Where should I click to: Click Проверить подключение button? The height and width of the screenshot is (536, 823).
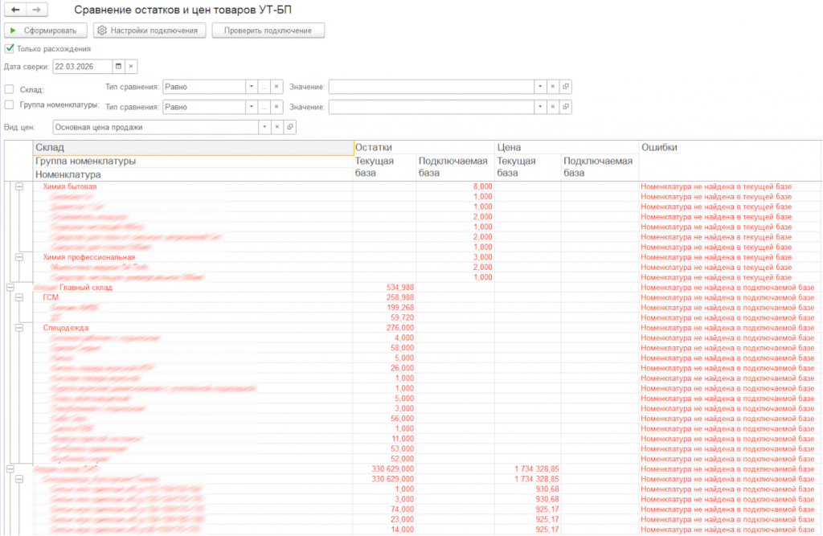(x=268, y=31)
